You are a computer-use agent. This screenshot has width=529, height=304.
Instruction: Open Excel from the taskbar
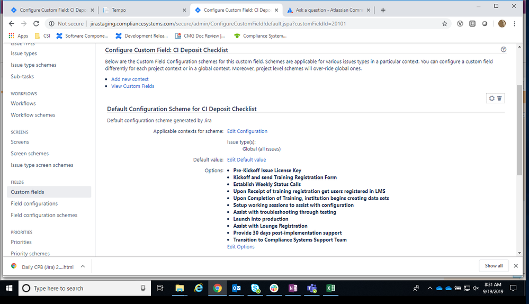[x=330, y=288]
